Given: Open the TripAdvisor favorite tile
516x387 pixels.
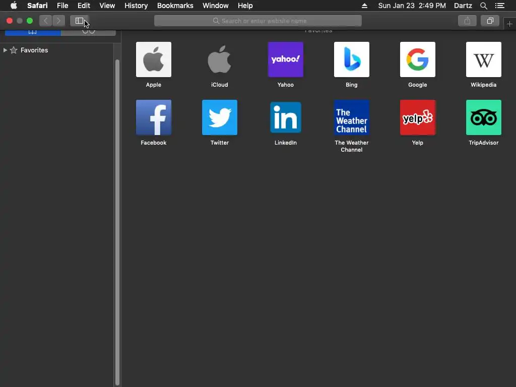Looking at the screenshot, I should click(x=483, y=117).
